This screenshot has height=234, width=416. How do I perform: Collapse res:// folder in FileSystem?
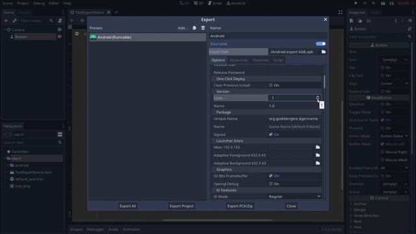[5, 159]
